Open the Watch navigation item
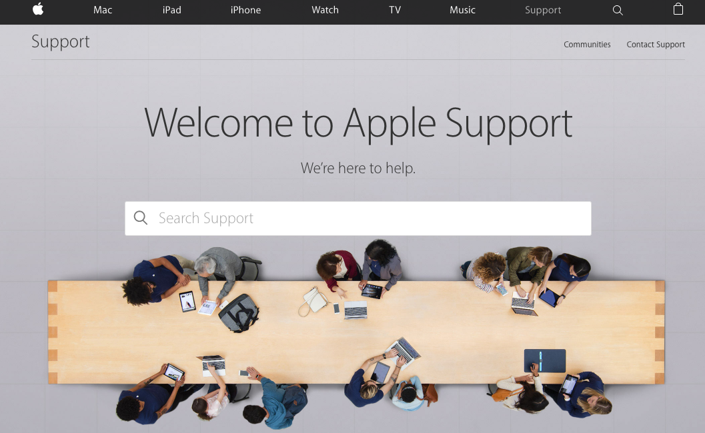Viewport: 705px width, 433px height. coord(325,10)
